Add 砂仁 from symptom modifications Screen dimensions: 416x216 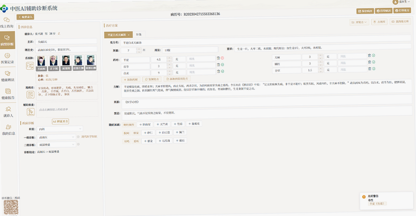[148, 133]
